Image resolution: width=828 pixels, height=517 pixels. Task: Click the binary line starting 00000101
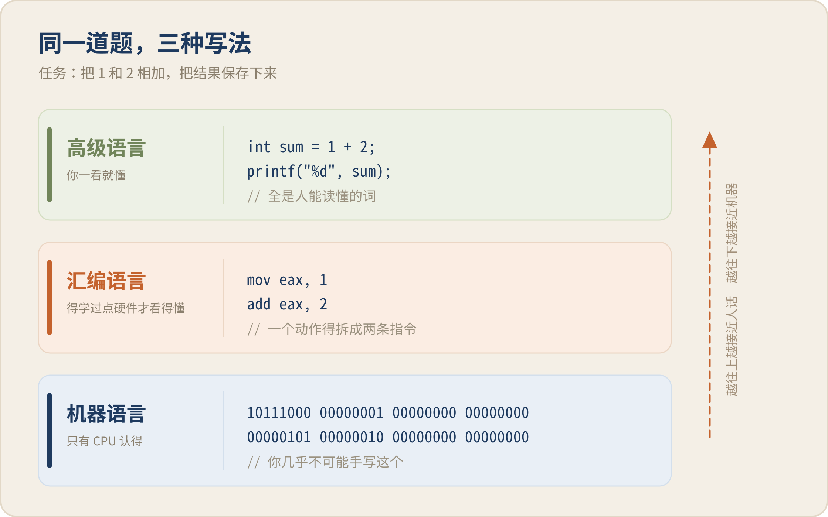(x=388, y=437)
